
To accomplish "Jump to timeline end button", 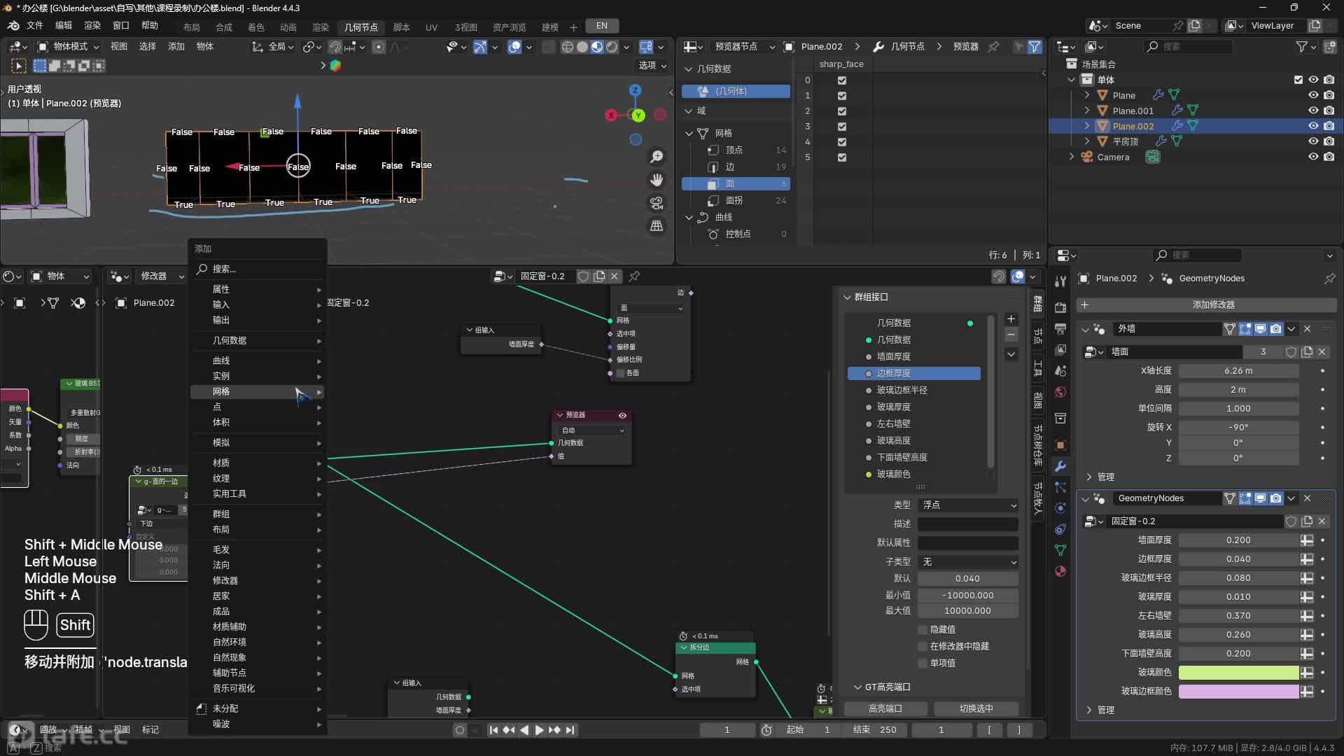I will [x=570, y=730].
